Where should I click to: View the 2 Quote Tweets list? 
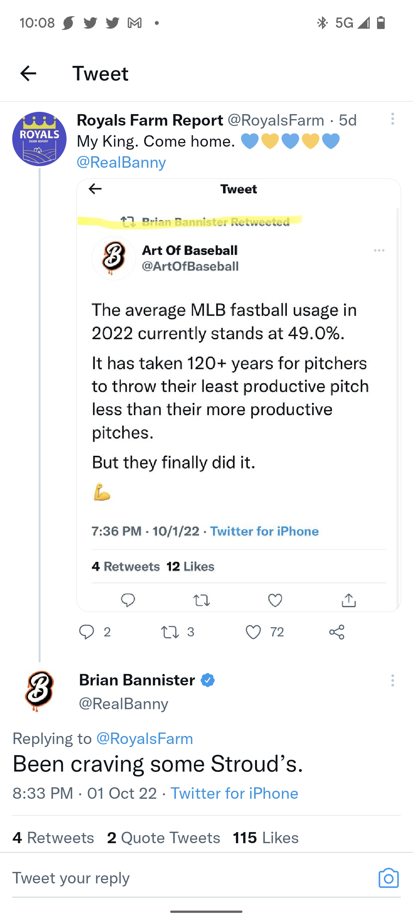tap(164, 838)
